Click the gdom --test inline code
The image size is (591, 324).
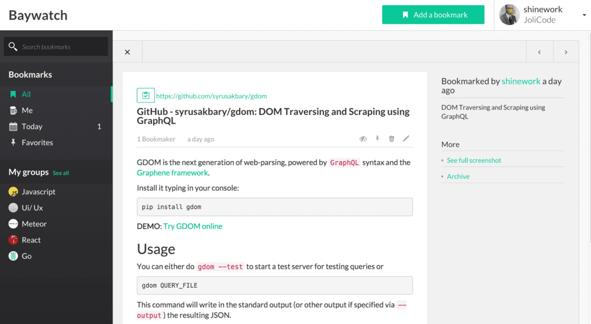[x=220, y=267]
